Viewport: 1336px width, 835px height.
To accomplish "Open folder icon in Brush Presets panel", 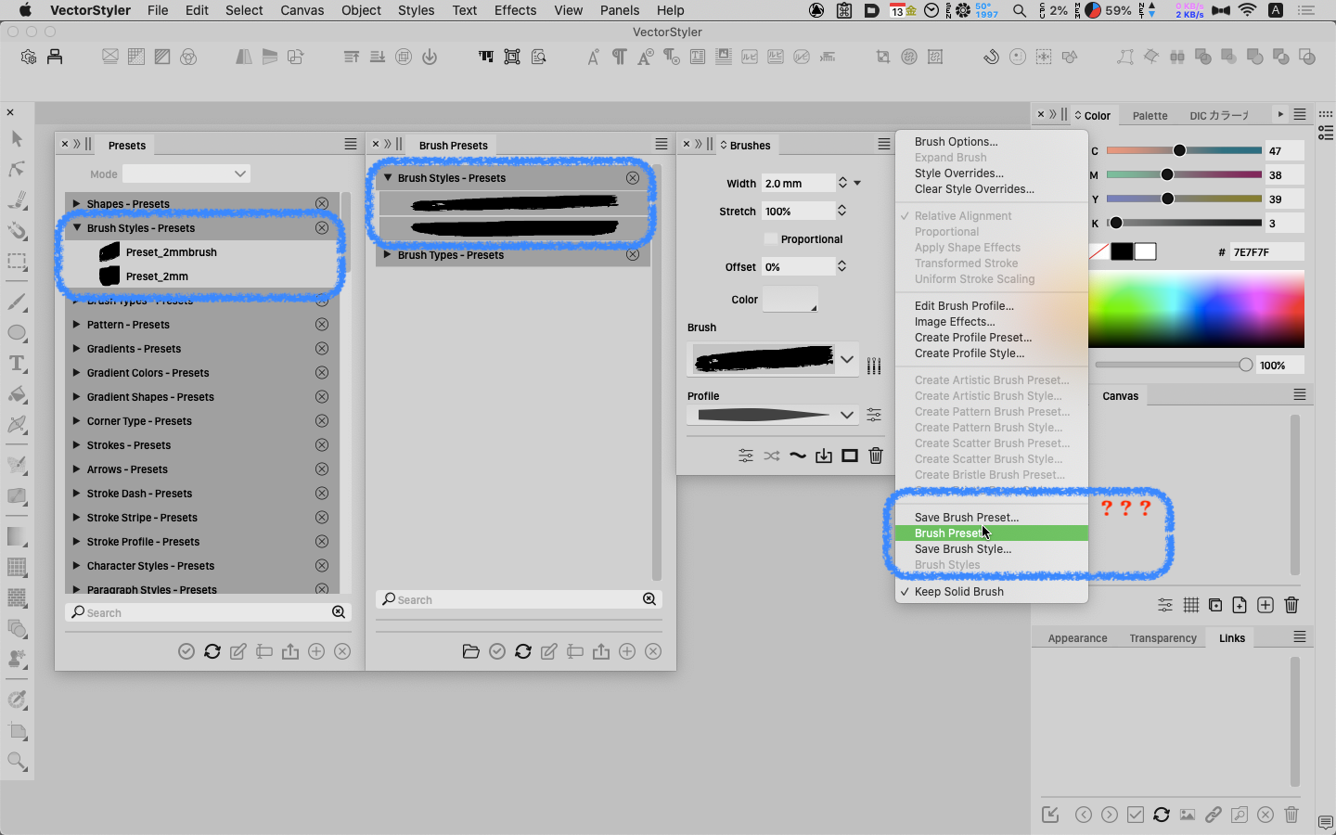I will coord(471,651).
